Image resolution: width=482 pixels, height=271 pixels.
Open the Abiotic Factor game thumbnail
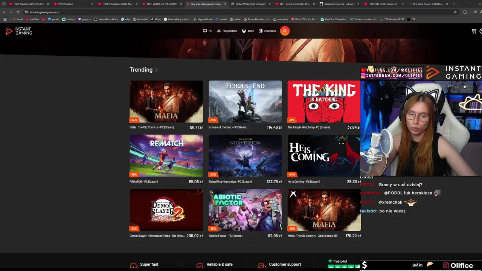[x=245, y=210]
